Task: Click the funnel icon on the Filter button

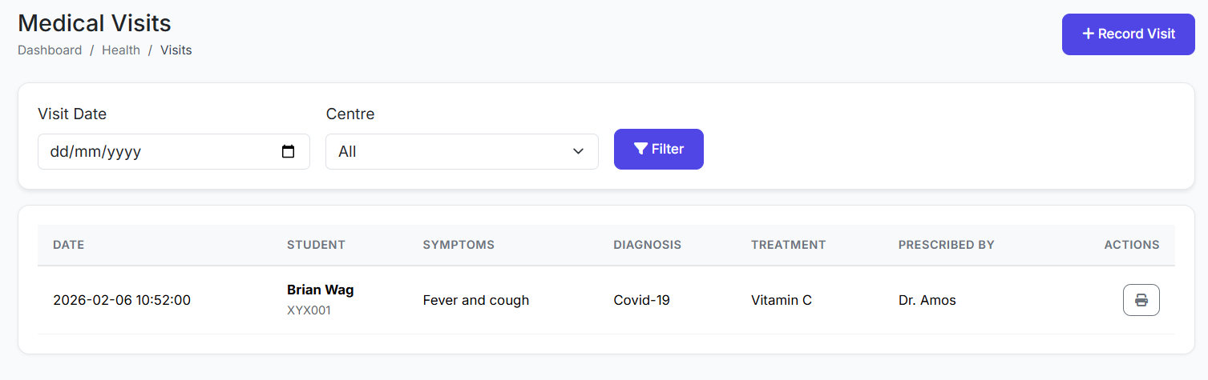Action: coord(640,149)
